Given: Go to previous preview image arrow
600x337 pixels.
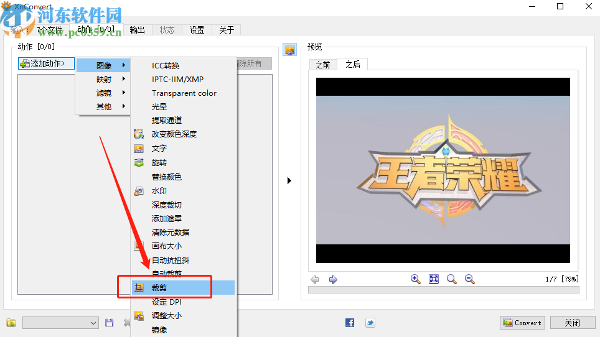Looking at the screenshot, I should click(315, 279).
